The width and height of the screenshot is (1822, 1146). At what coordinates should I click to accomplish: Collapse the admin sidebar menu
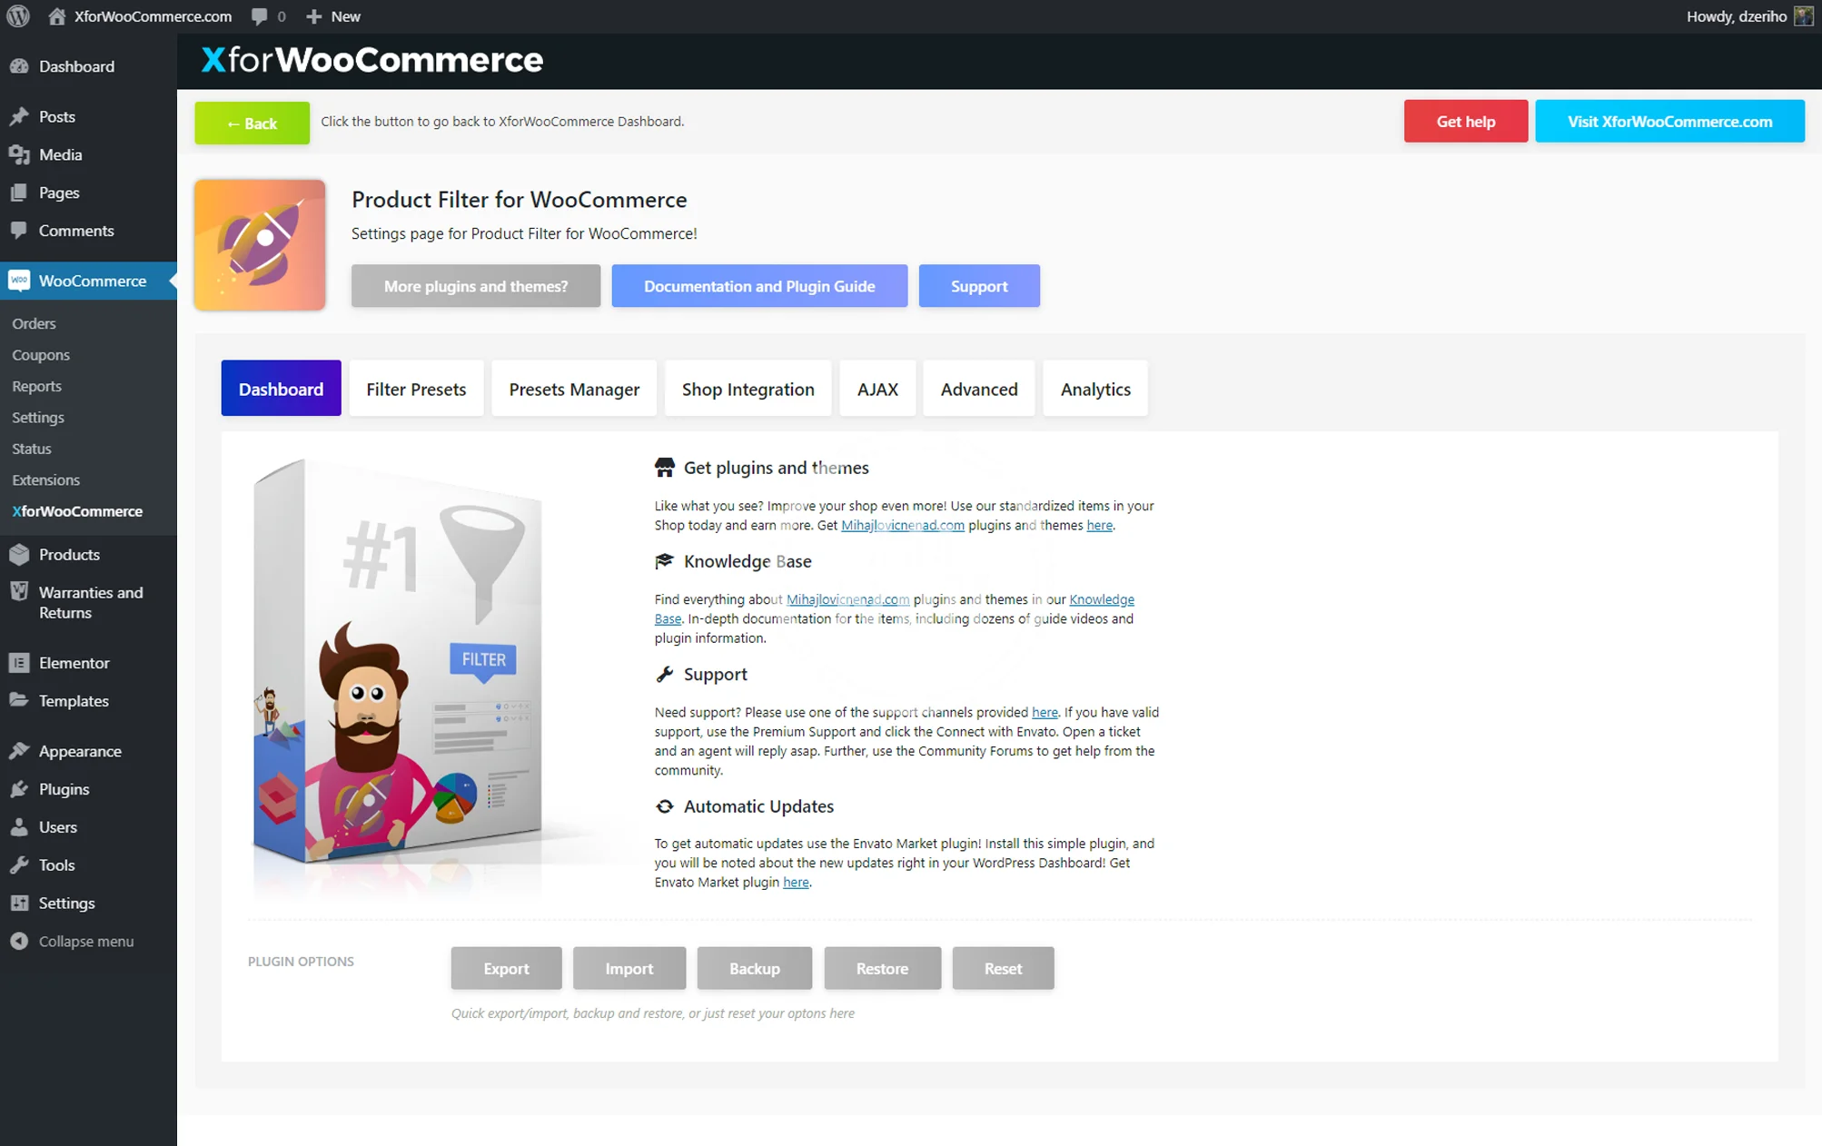tap(85, 941)
